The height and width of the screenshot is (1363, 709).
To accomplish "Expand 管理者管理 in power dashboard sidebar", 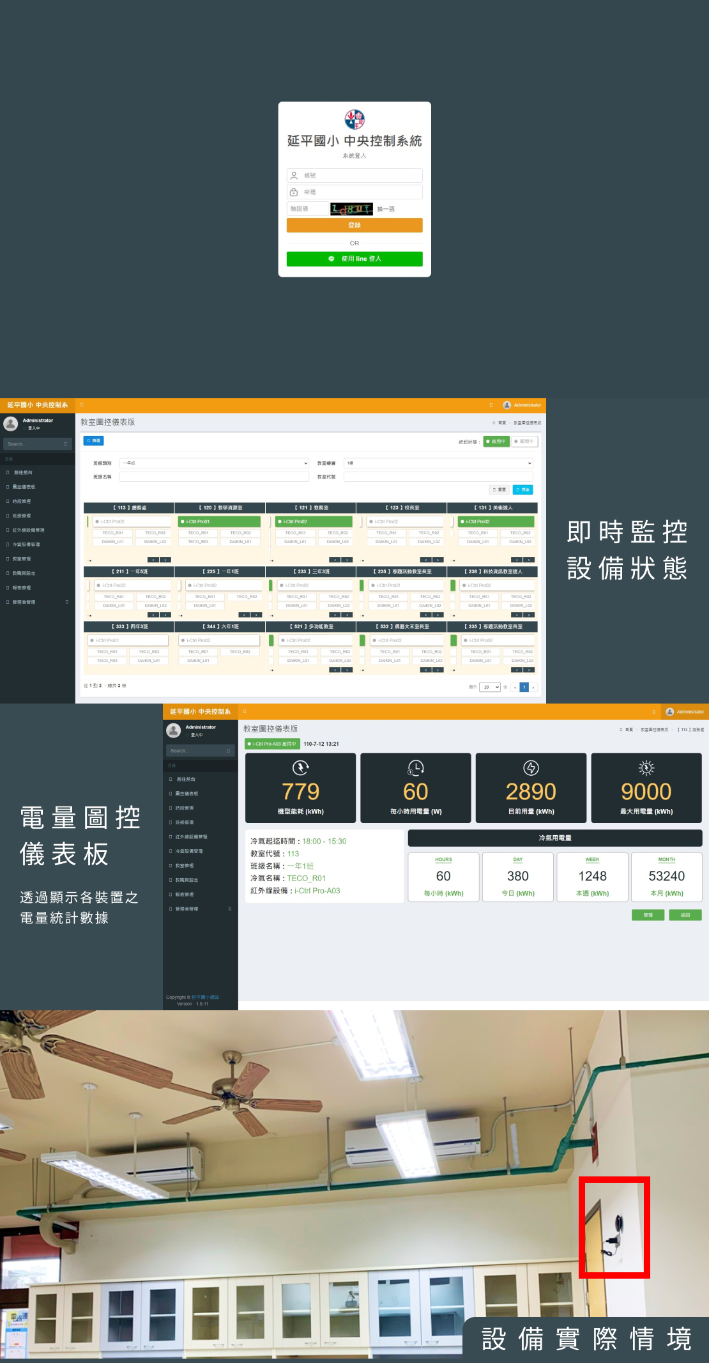I will [x=200, y=909].
